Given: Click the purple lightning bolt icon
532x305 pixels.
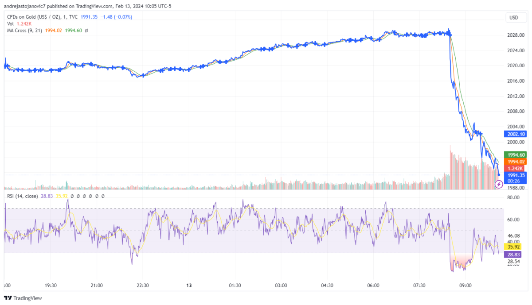Looking at the screenshot, I should point(499,184).
